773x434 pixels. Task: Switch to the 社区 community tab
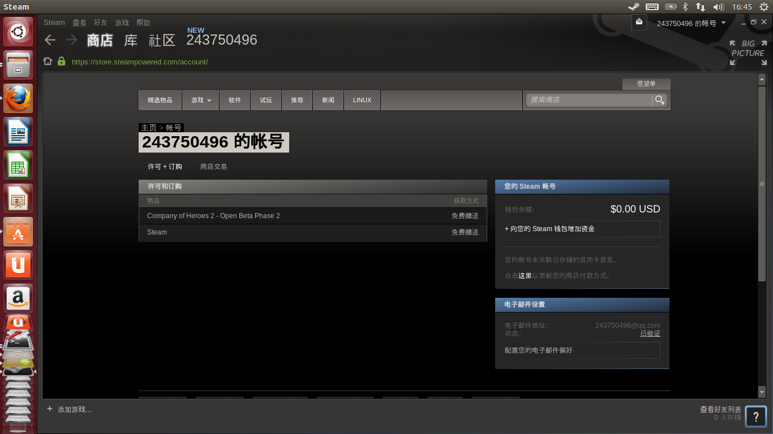[x=162, y=40]
